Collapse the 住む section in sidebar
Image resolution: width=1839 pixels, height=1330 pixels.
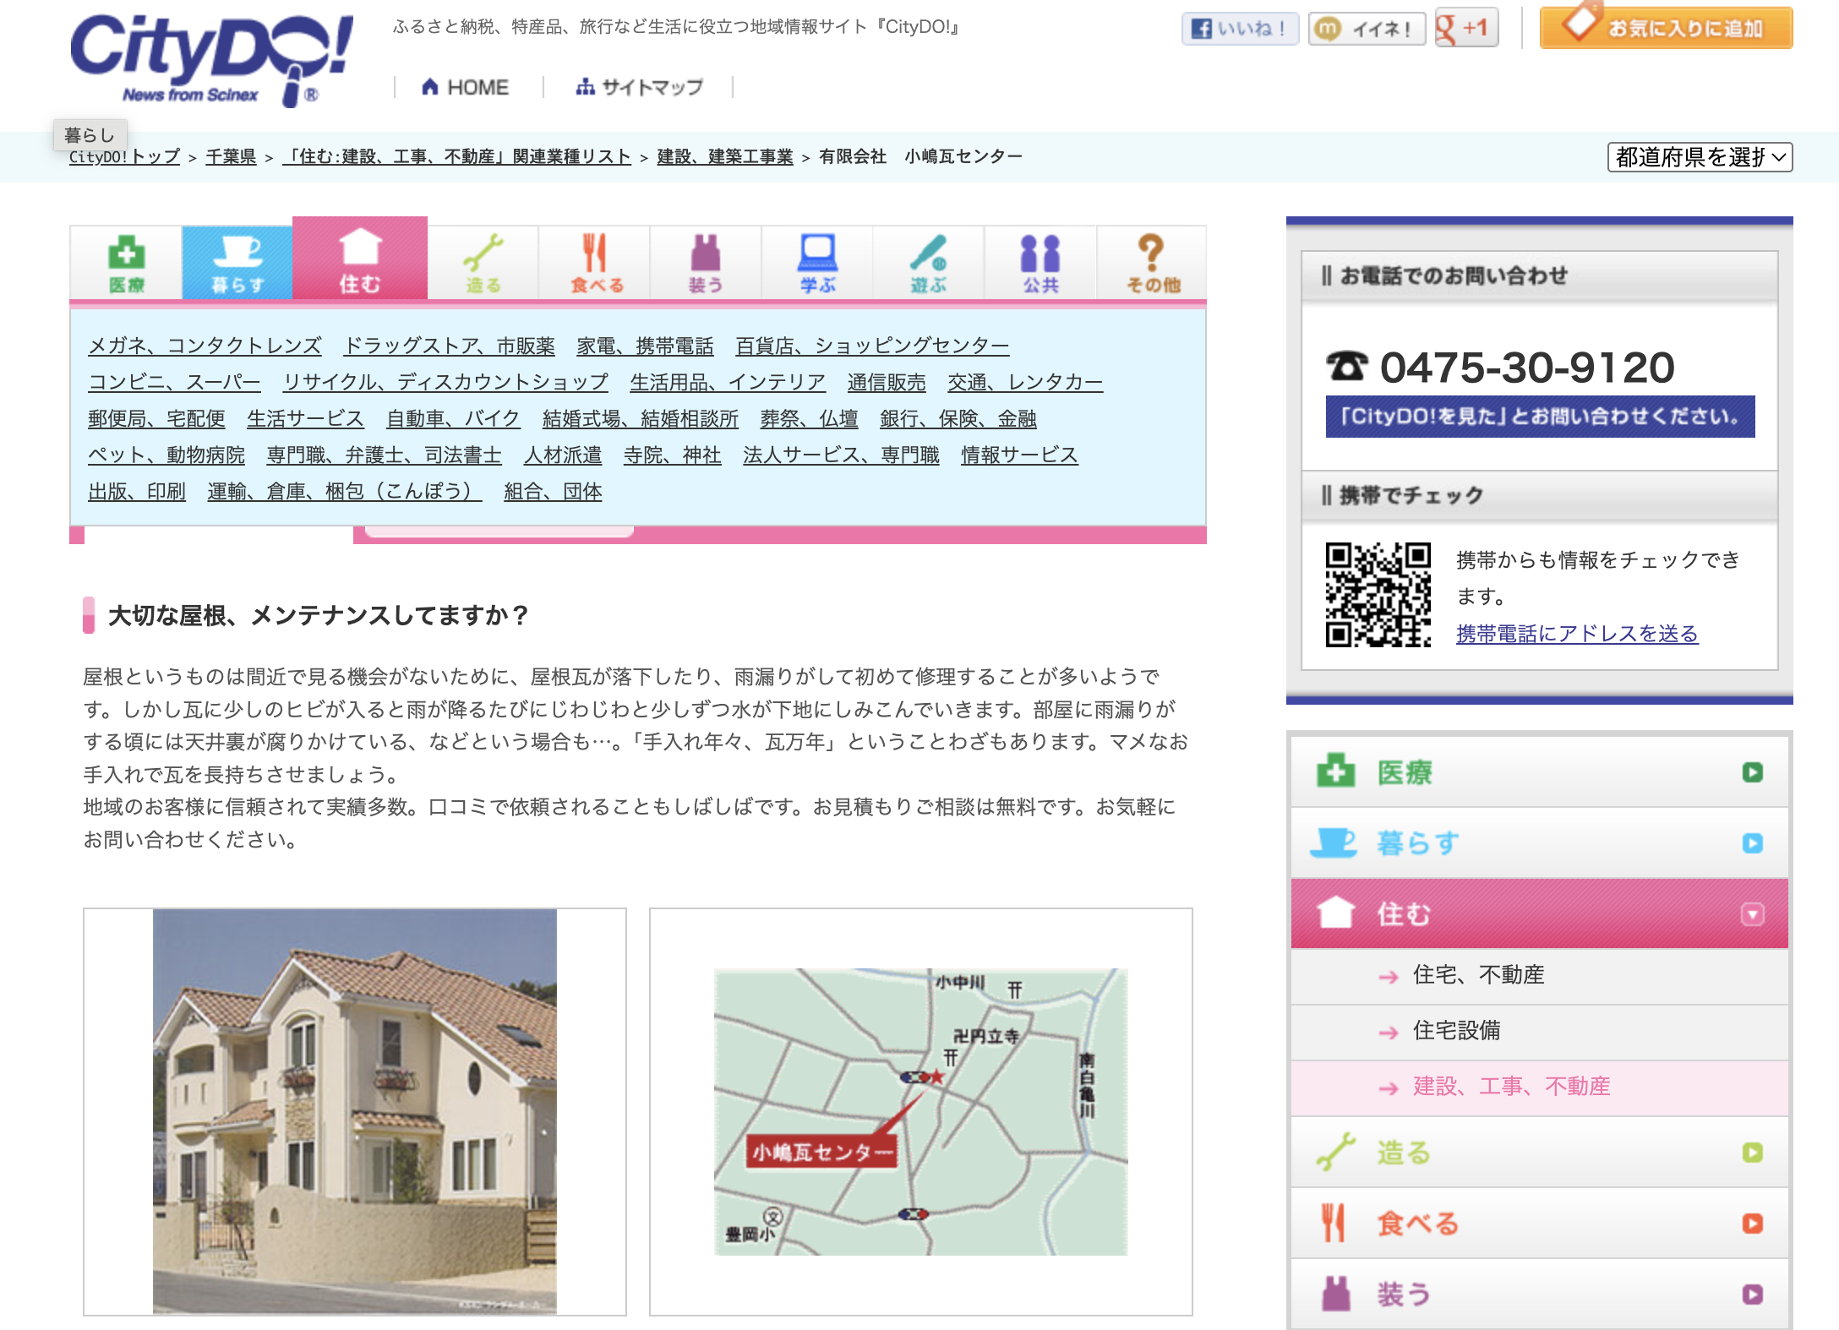point(1753,914)
